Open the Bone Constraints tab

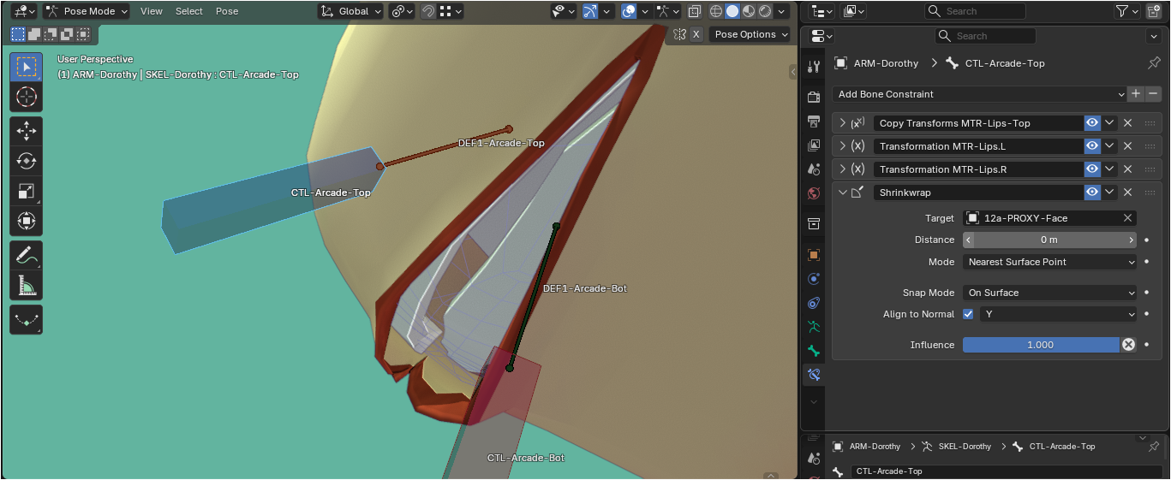click(814, 375)
